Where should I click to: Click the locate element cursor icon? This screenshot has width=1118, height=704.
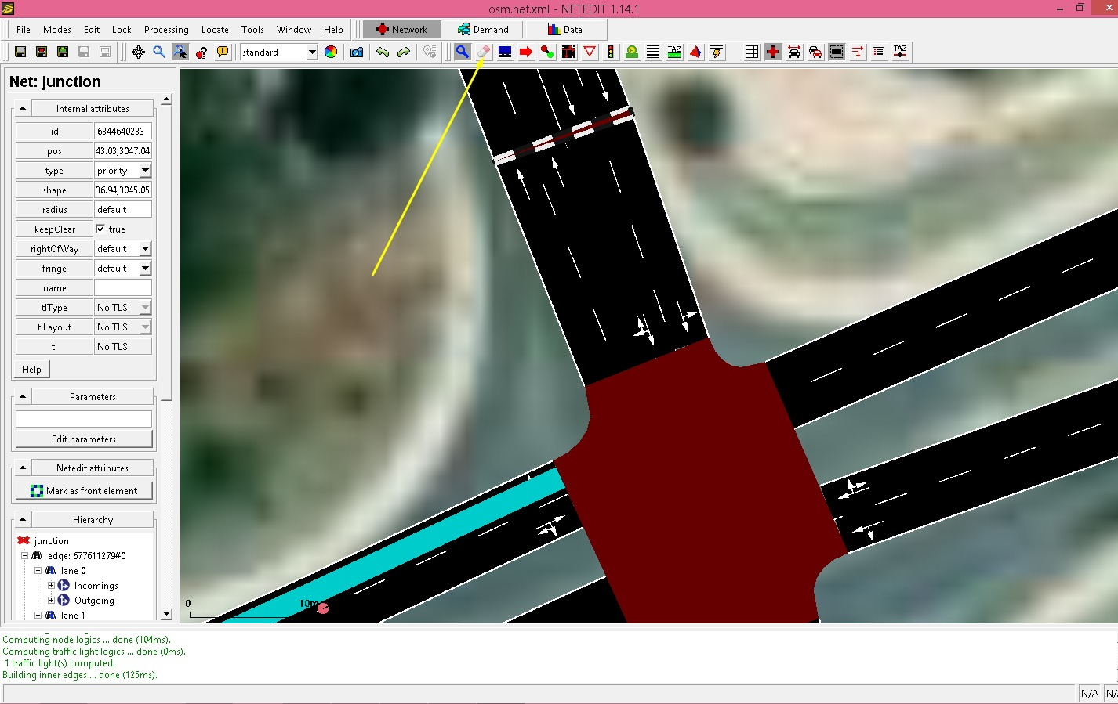(180, 52)
